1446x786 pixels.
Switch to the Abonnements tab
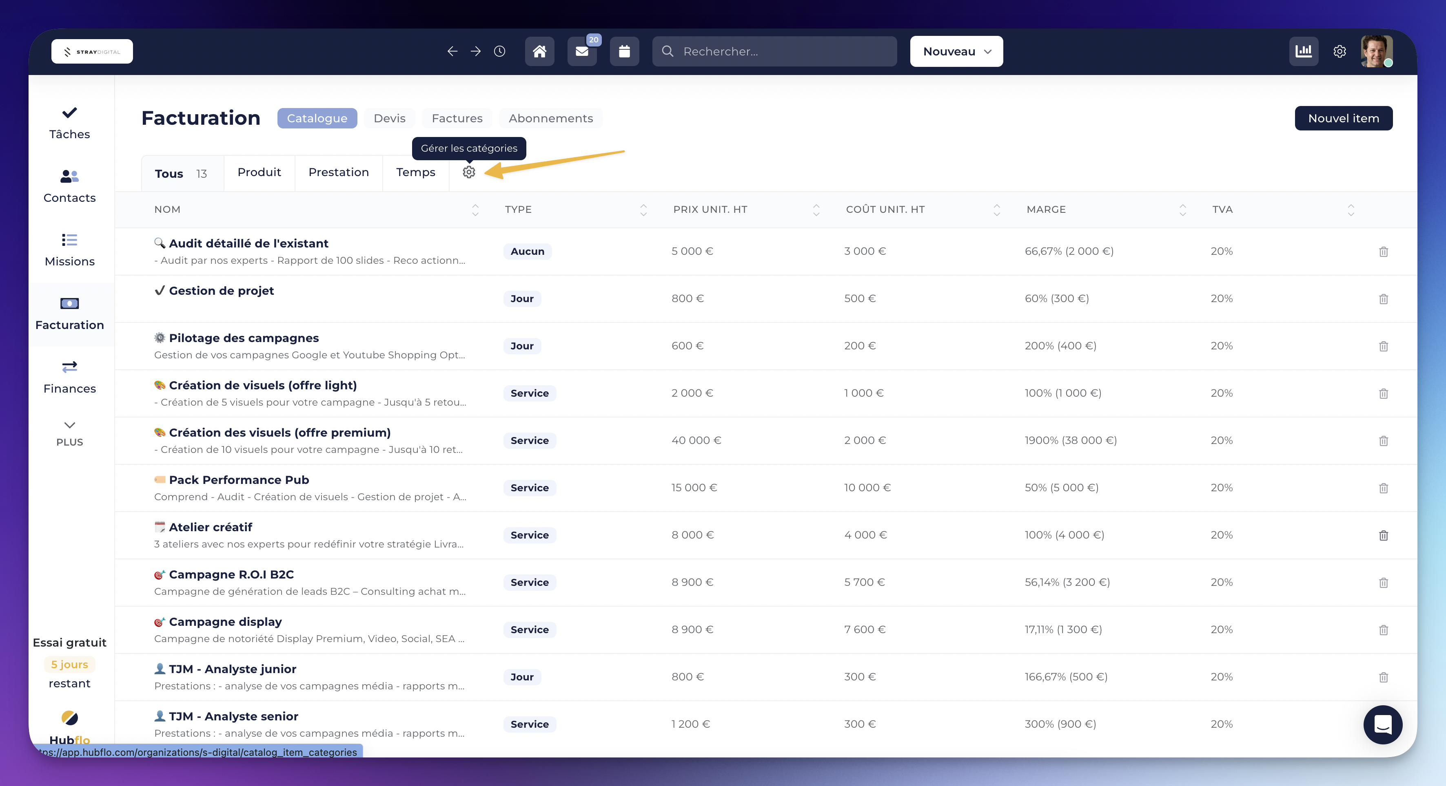[551, 118]
